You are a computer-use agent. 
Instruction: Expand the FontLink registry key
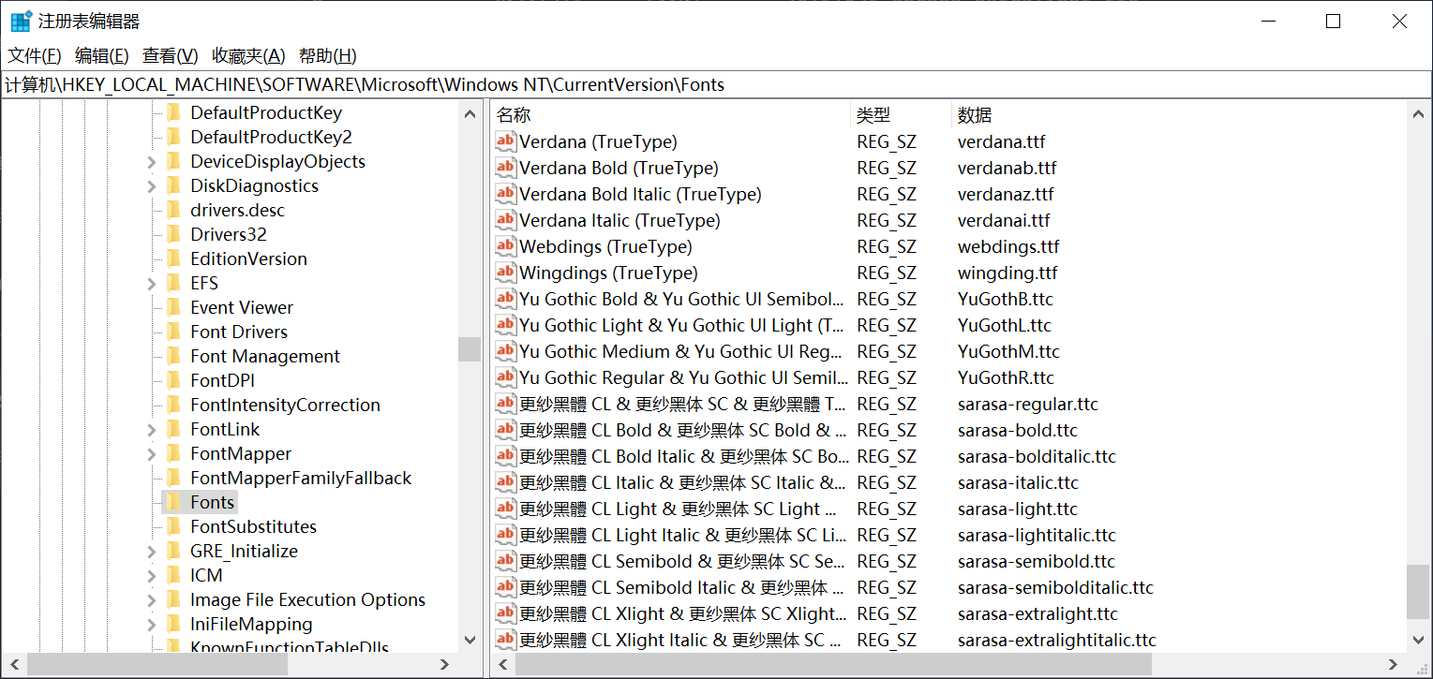click(x=152, y=429)
